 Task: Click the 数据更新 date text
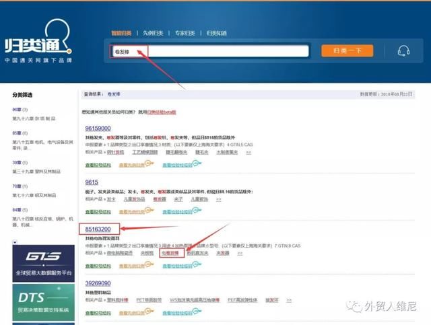(x=386, y=94)
